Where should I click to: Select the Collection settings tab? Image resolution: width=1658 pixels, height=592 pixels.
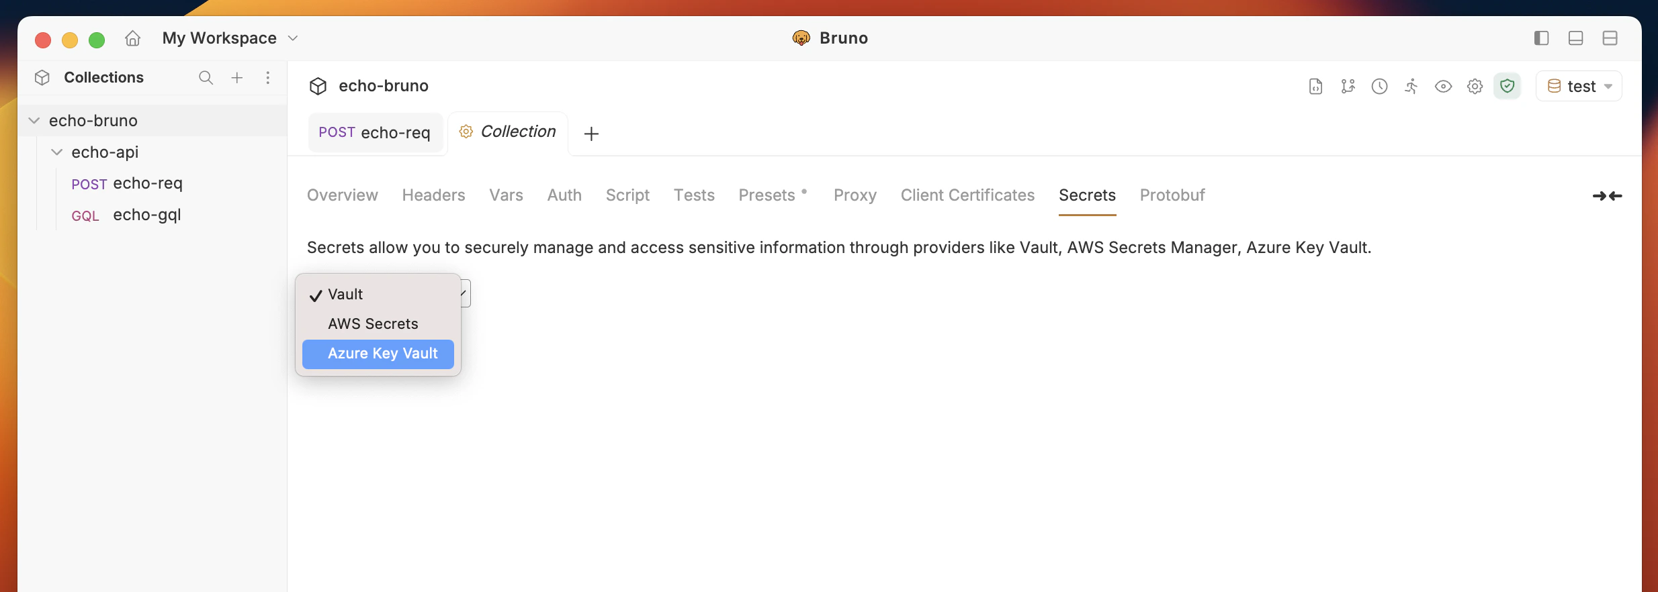point(508,132)
